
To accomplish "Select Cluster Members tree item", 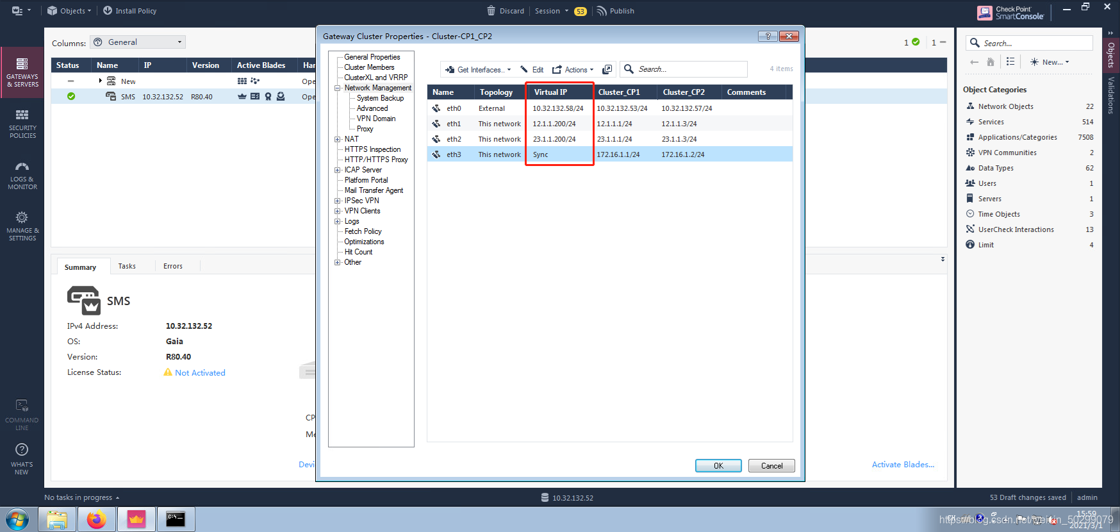I will 369,67.
